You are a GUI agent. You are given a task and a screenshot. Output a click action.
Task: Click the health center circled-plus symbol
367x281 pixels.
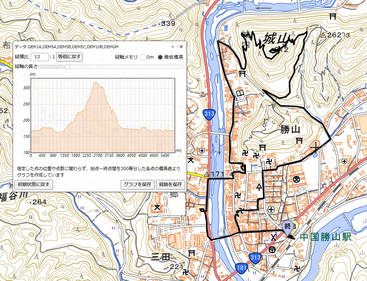point(271,209)
